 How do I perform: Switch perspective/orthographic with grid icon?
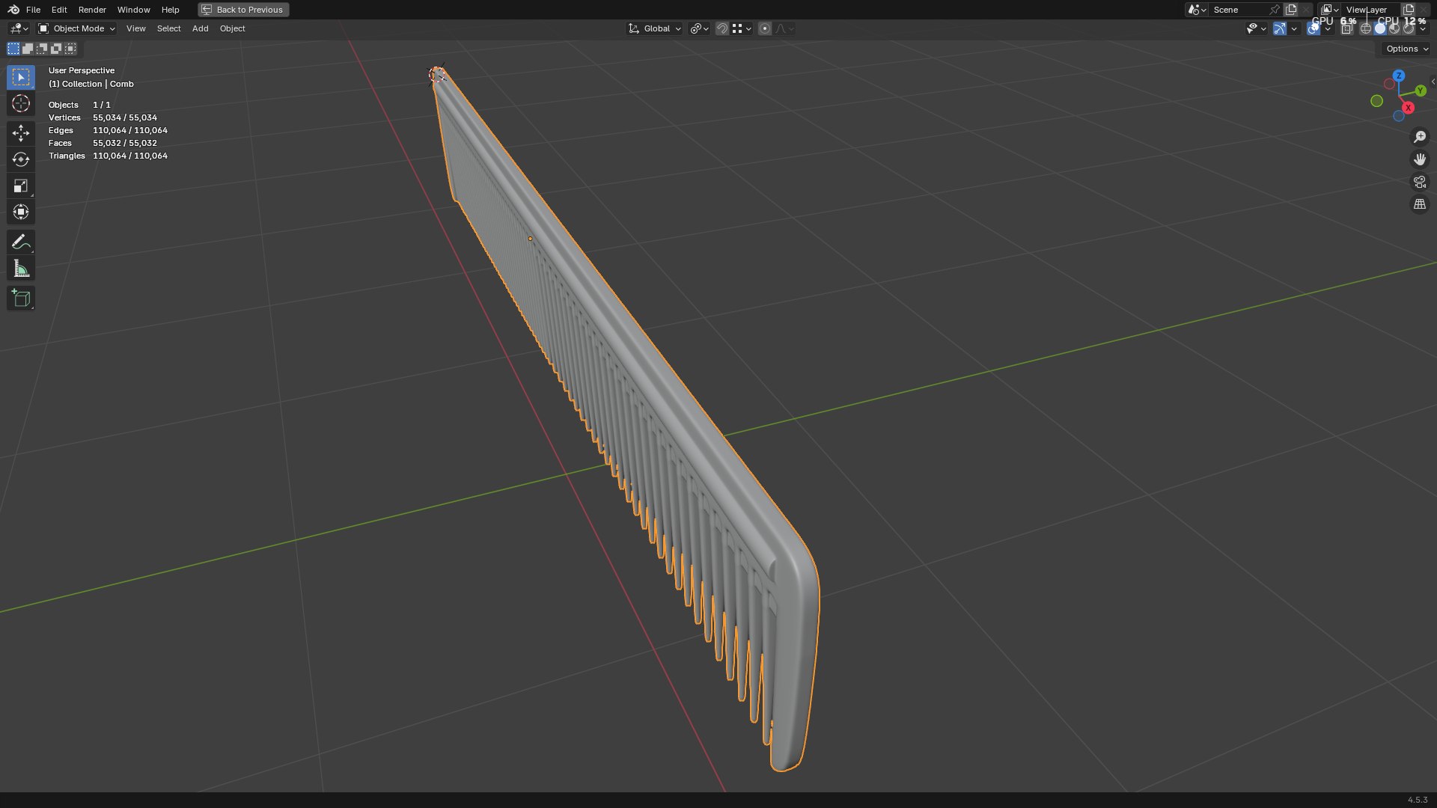[1420, 204]
